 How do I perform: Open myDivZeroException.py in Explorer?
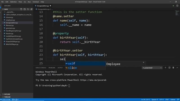(14, 39)
